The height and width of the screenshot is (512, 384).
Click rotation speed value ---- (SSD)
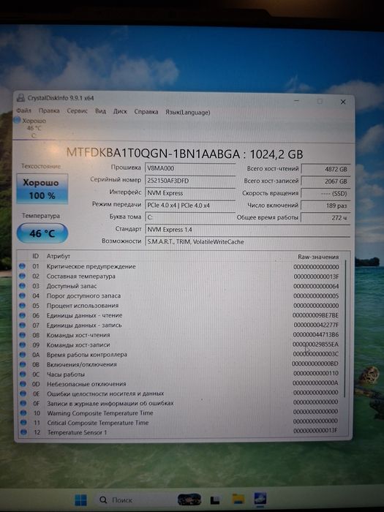click(x=325, y=193)
